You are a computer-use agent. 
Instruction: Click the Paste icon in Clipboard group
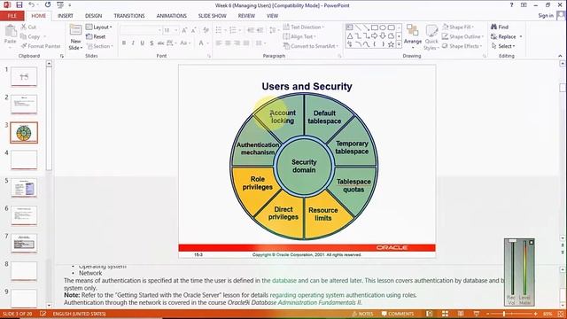click(x=11, y=32)
